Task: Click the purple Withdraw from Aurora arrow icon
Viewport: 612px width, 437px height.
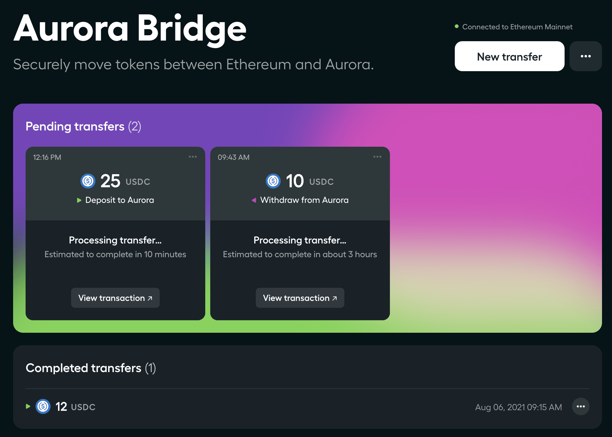Action: [254, 200]
